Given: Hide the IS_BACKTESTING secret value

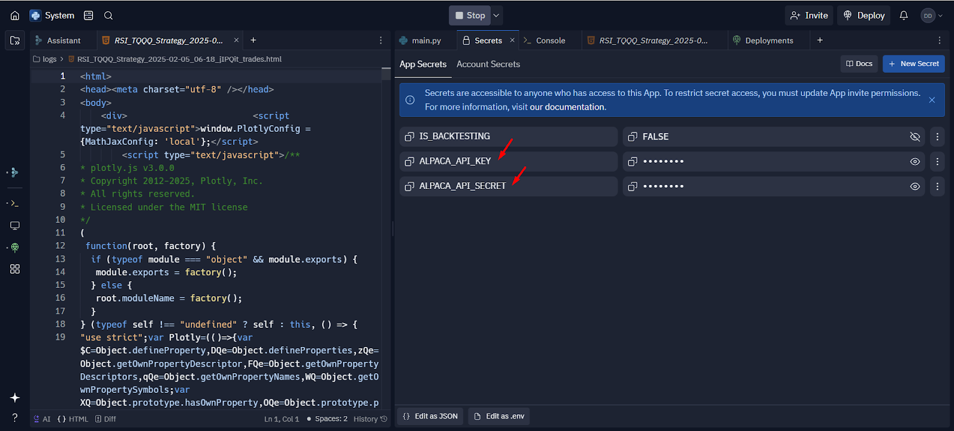Looking at the screenshot, I should [915, 137].
